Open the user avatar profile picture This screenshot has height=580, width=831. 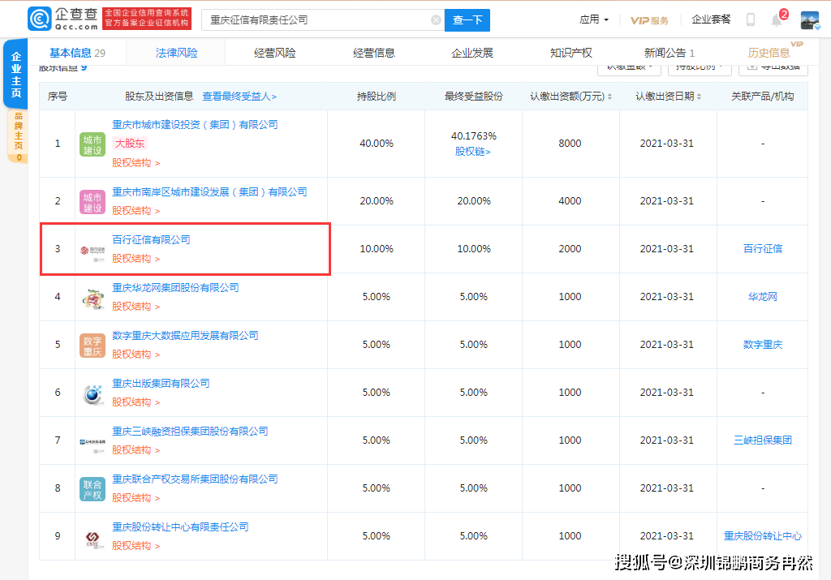pyautogui.click(x=810, y=20)
